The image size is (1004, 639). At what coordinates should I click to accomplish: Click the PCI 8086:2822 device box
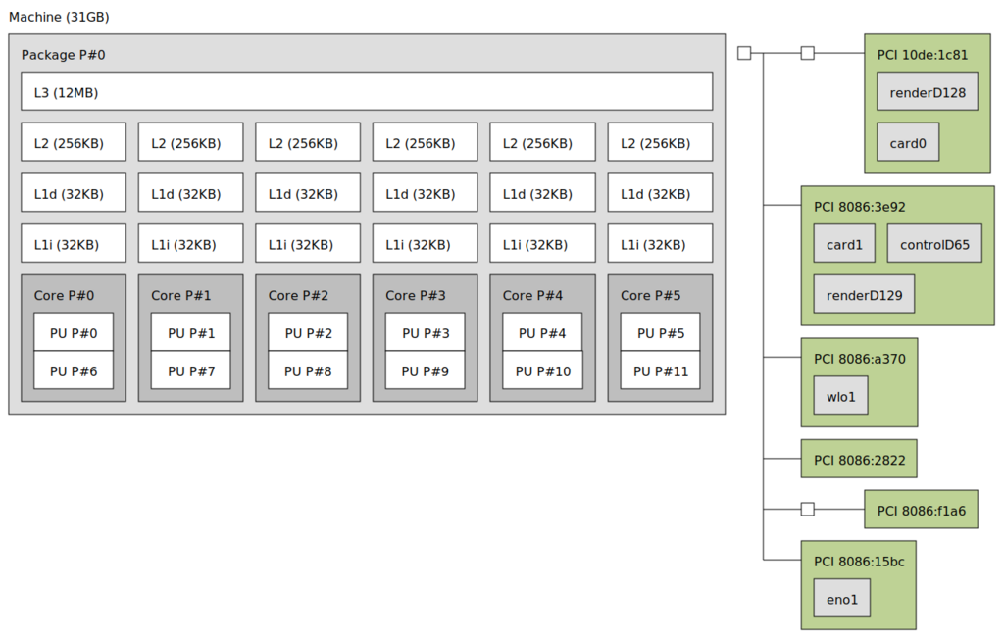[859, 459]
